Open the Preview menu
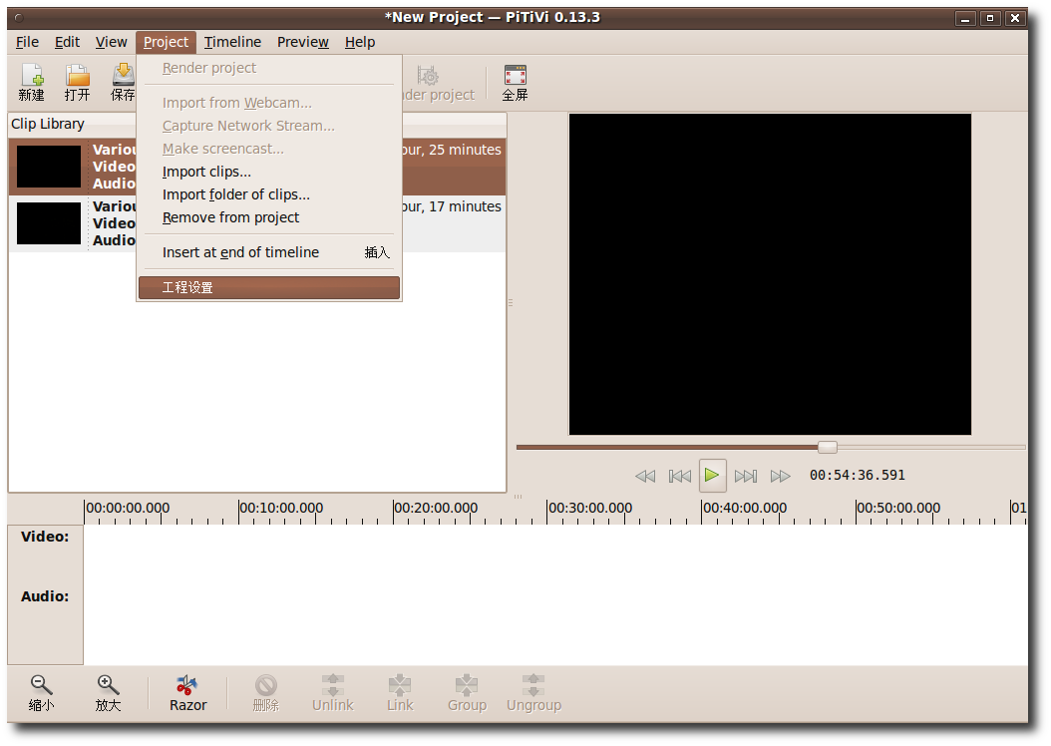This screenshot has height=746, width=1051. point(303,42)
